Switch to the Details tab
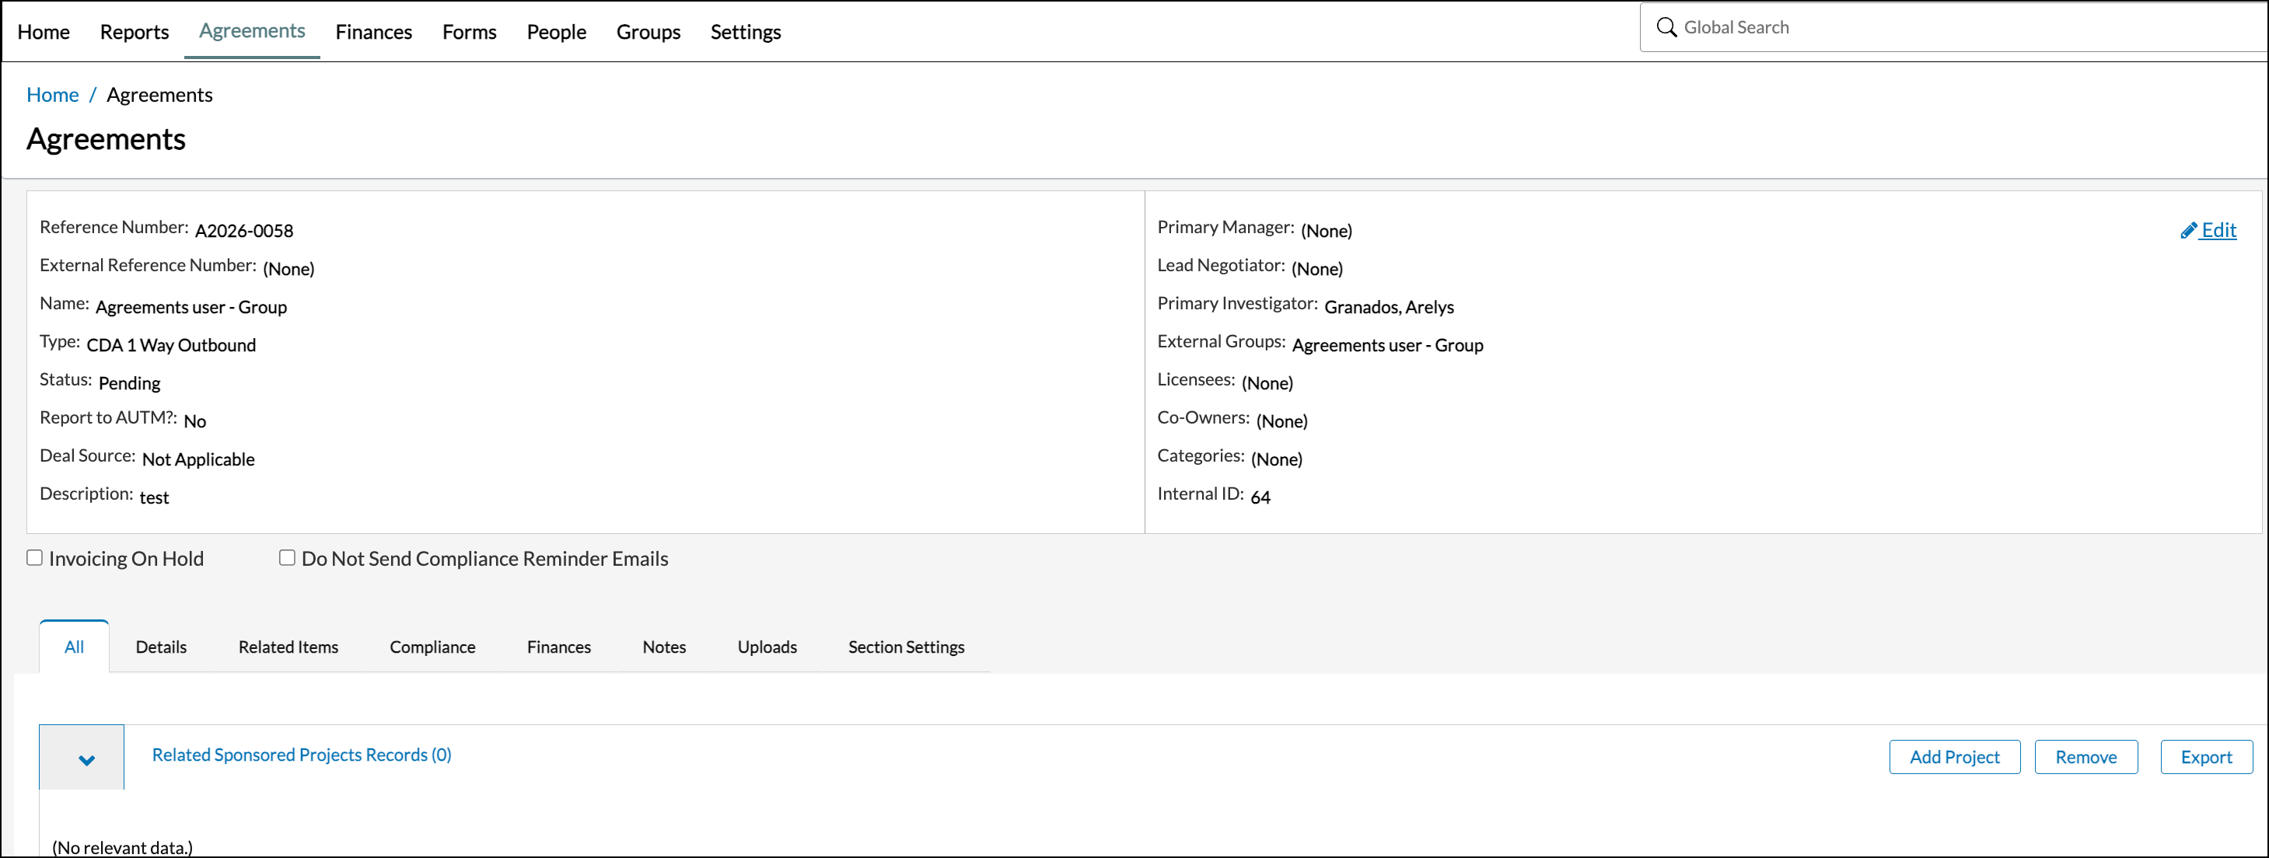The image size is (2269, 858). click(x=161, y=647)
